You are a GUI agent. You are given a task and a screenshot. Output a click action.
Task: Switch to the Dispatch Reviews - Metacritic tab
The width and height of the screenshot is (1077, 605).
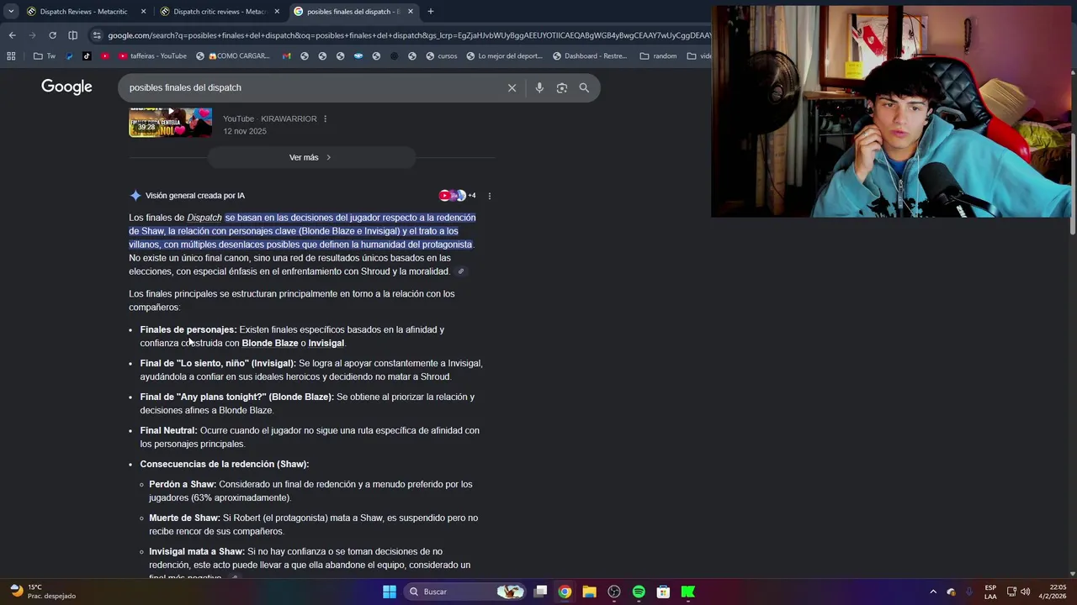[84, 12]
